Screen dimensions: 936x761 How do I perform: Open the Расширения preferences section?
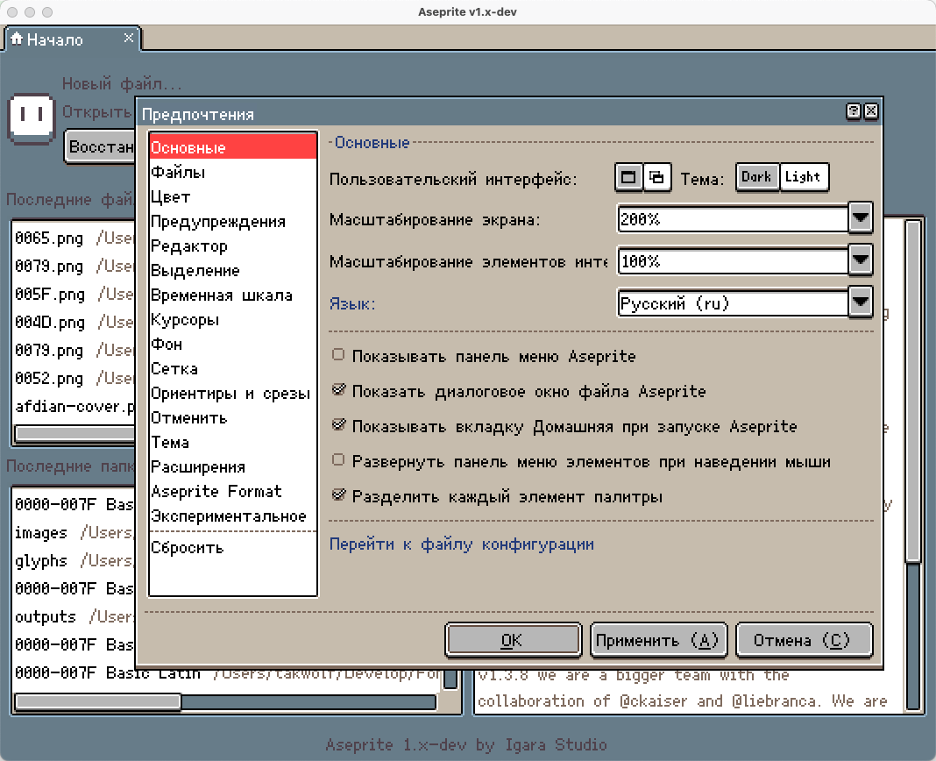click(233, 466)
